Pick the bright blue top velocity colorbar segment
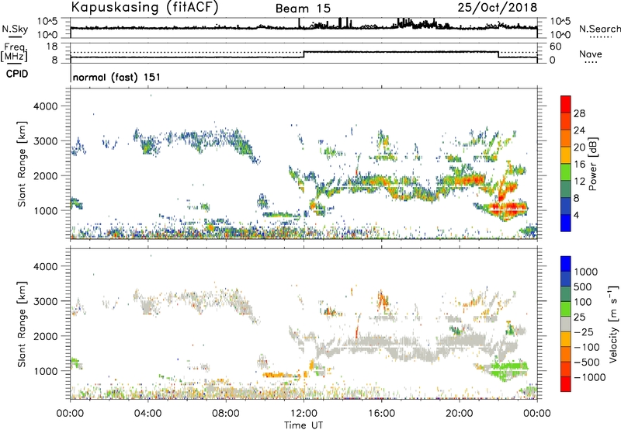The width and height of the screenshot is (621, 430). click(x=566, y=264)
